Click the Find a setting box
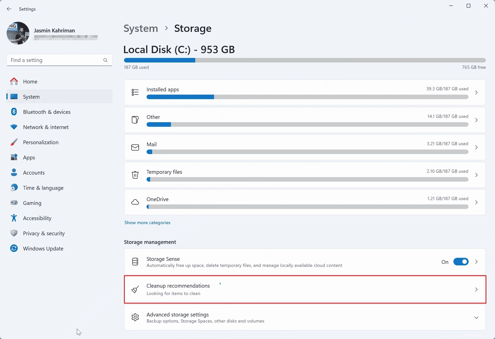495x339 pixels. coord(59,60)
